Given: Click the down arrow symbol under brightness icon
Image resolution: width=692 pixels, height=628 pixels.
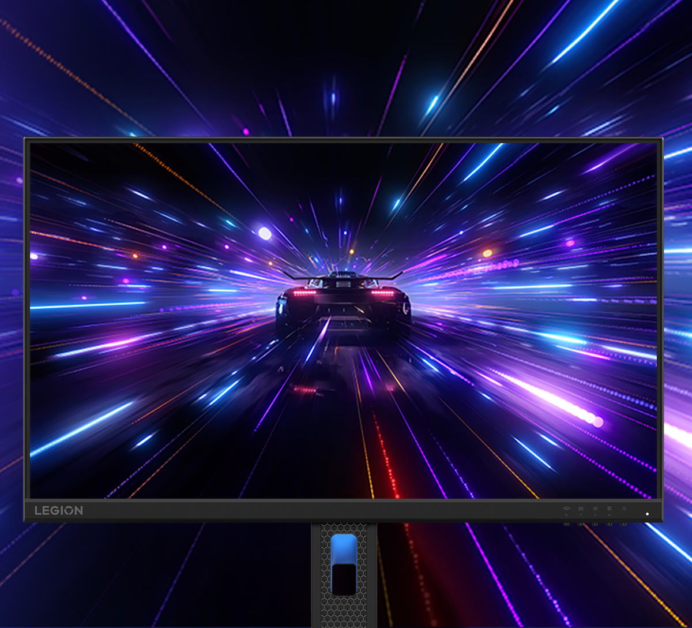Looking at the screenshot, I should tap(595, 515).
